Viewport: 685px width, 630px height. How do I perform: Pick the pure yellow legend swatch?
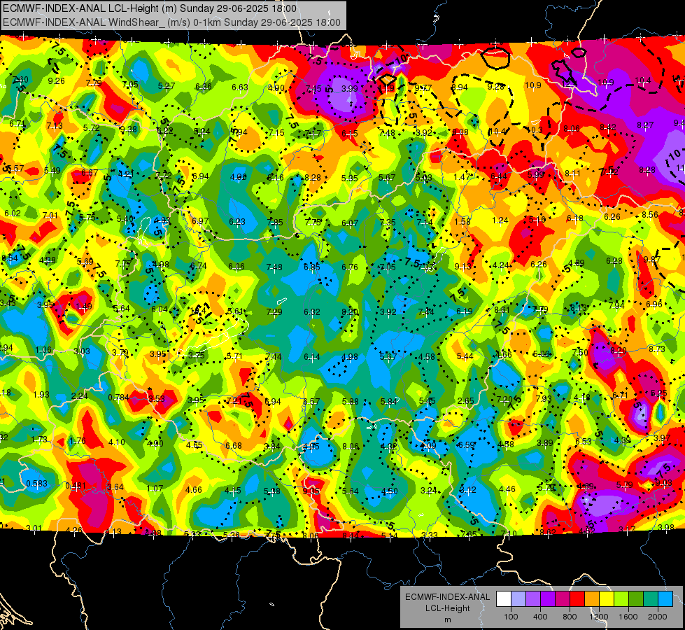point(607,599)
